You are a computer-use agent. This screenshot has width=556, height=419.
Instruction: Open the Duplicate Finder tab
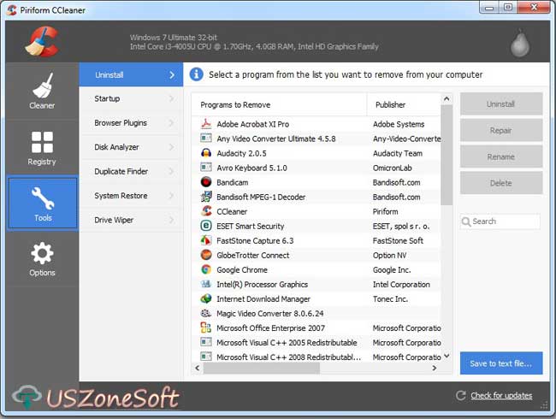(x=131, y=171)
